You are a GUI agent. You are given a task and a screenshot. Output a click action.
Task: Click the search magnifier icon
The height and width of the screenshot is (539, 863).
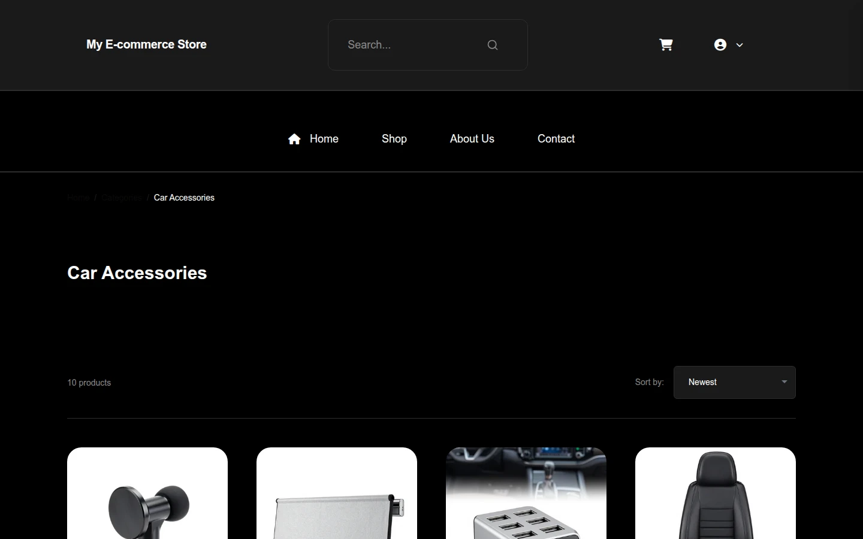(493, 45)
